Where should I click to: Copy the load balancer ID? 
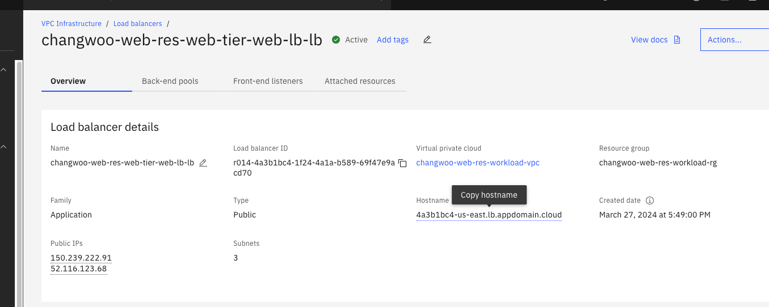pos(402,163)
